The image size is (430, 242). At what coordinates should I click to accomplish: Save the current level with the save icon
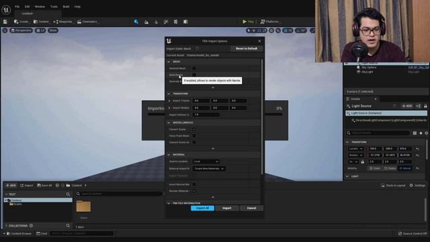(5, 22)
